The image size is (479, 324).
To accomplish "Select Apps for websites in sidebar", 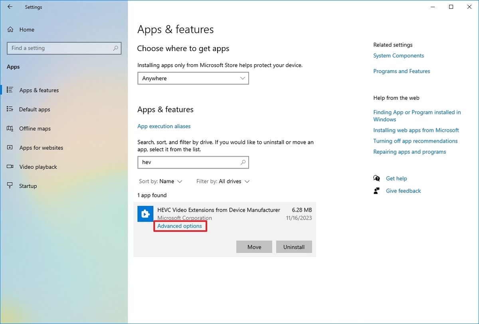I will (41, 147).
